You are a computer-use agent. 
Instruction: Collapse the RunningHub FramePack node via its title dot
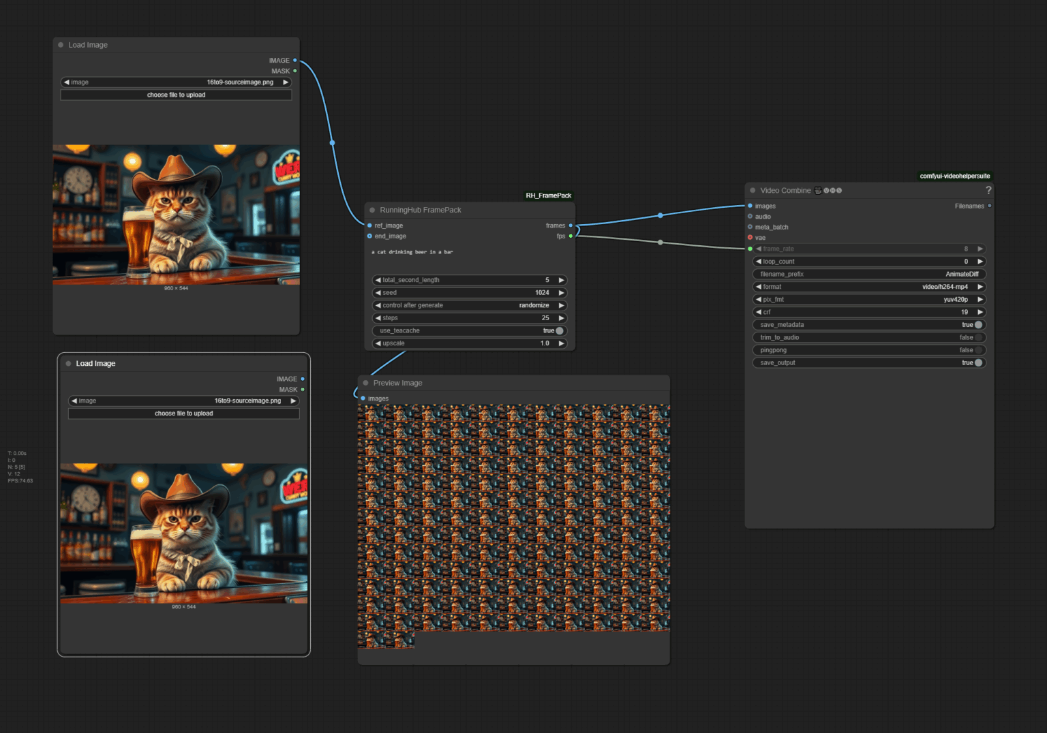(x=372, y=210)
